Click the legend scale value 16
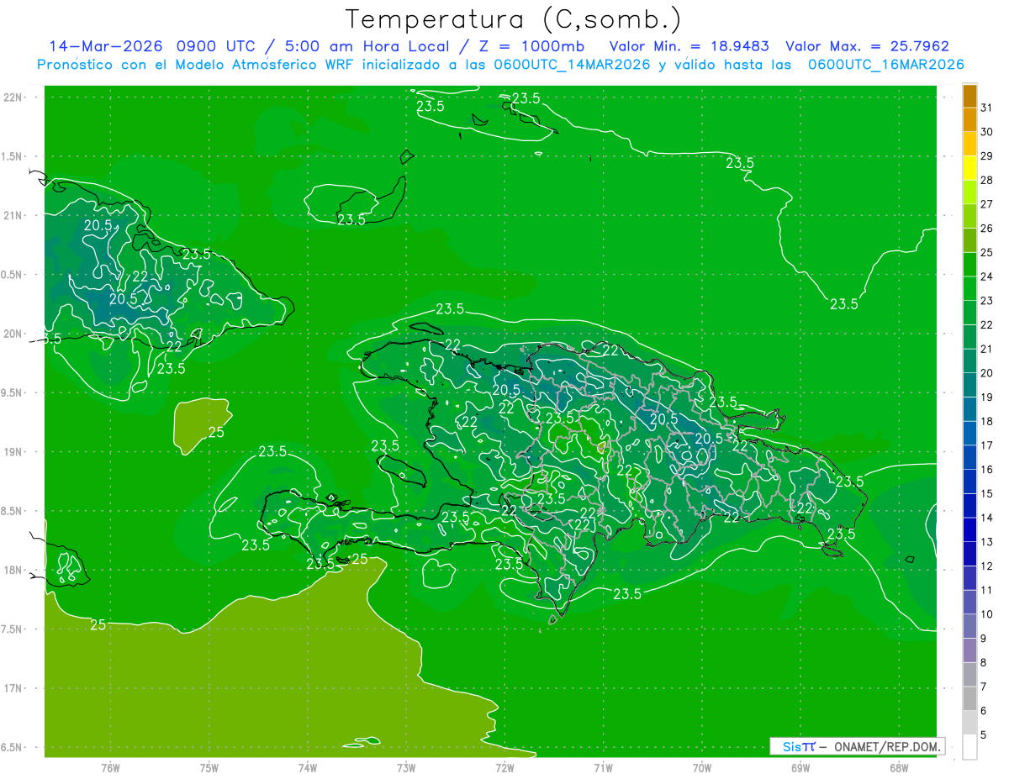This screenshot has width=1009, height=779. pyautogui.click(x=986, y=469)
